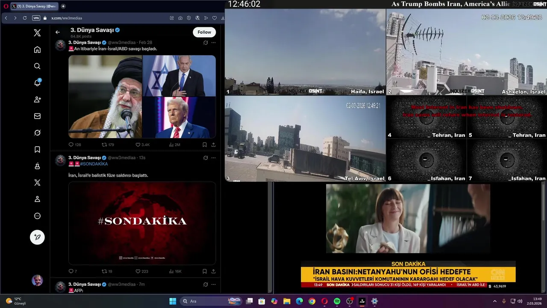Open X Notifications bell icon

37,83
